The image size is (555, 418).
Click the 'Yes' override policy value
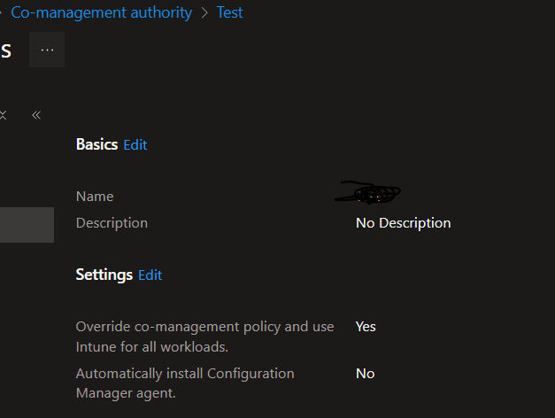pyautogui.click(x=366, y=327)
